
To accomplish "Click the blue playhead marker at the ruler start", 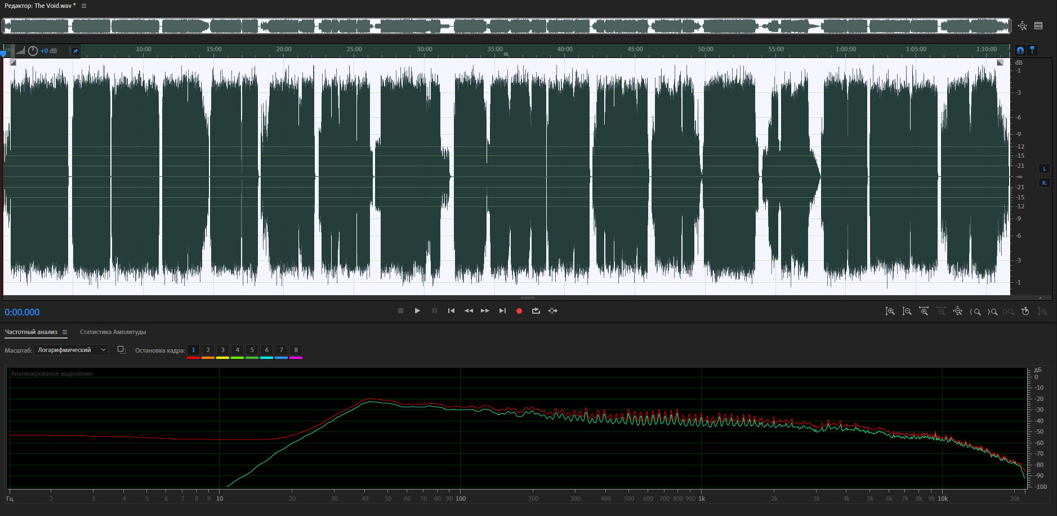I will (3, 54).
